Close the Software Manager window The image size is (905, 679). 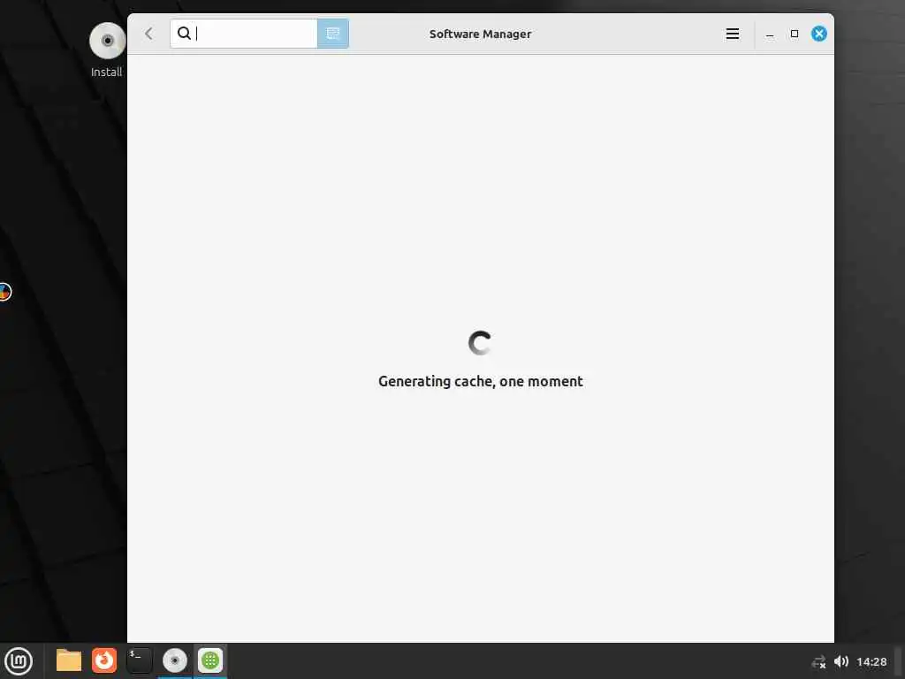pyautogui.click(x=819, y=34)
